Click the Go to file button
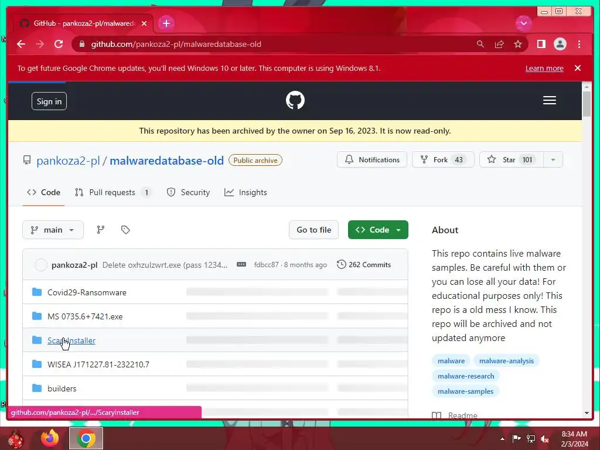The image size is (600, 450). tap(314, 230)
